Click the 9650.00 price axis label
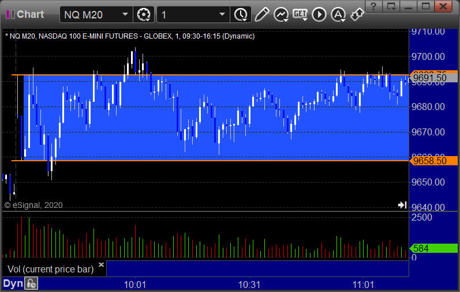Viewport: 460px width, 292px height. click(x=428, y=182)
